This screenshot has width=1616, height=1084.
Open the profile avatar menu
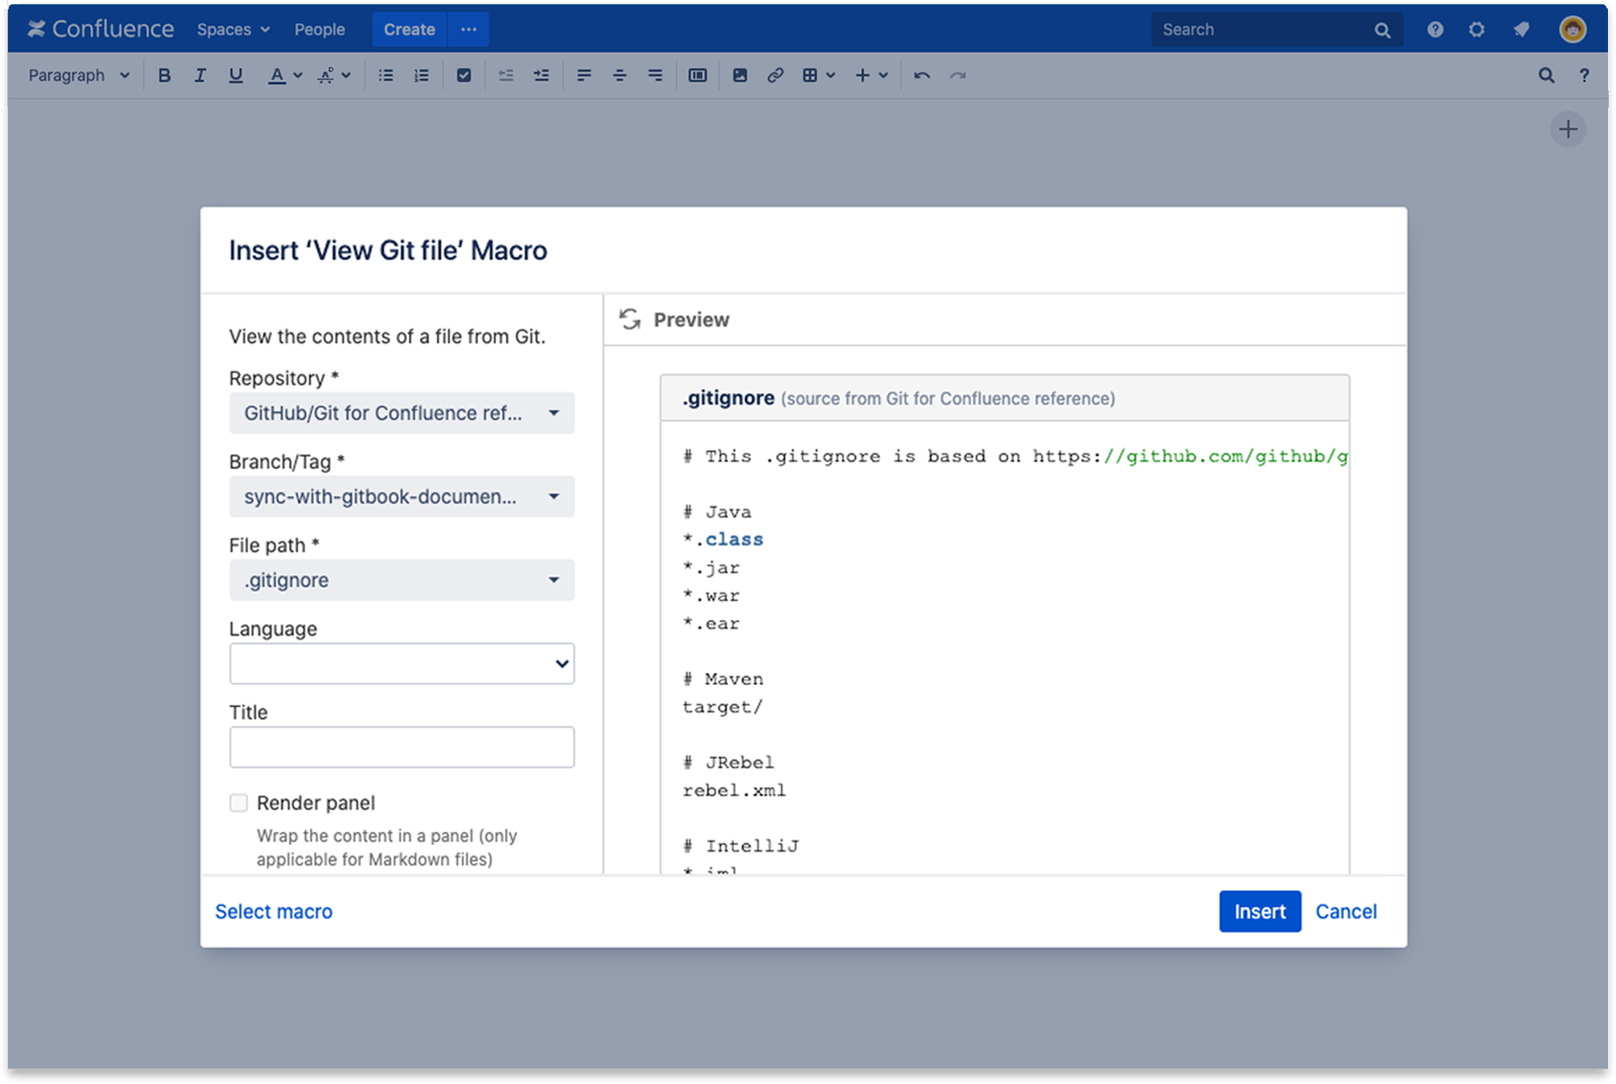tap(1572, 29)
